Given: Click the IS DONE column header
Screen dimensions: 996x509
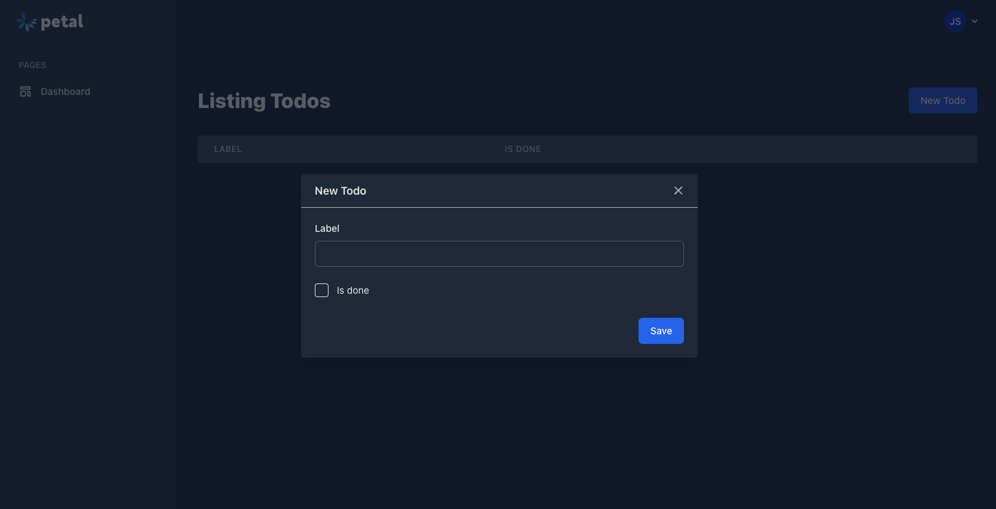Looking at the screenshot, I should [x=523, y=149].
